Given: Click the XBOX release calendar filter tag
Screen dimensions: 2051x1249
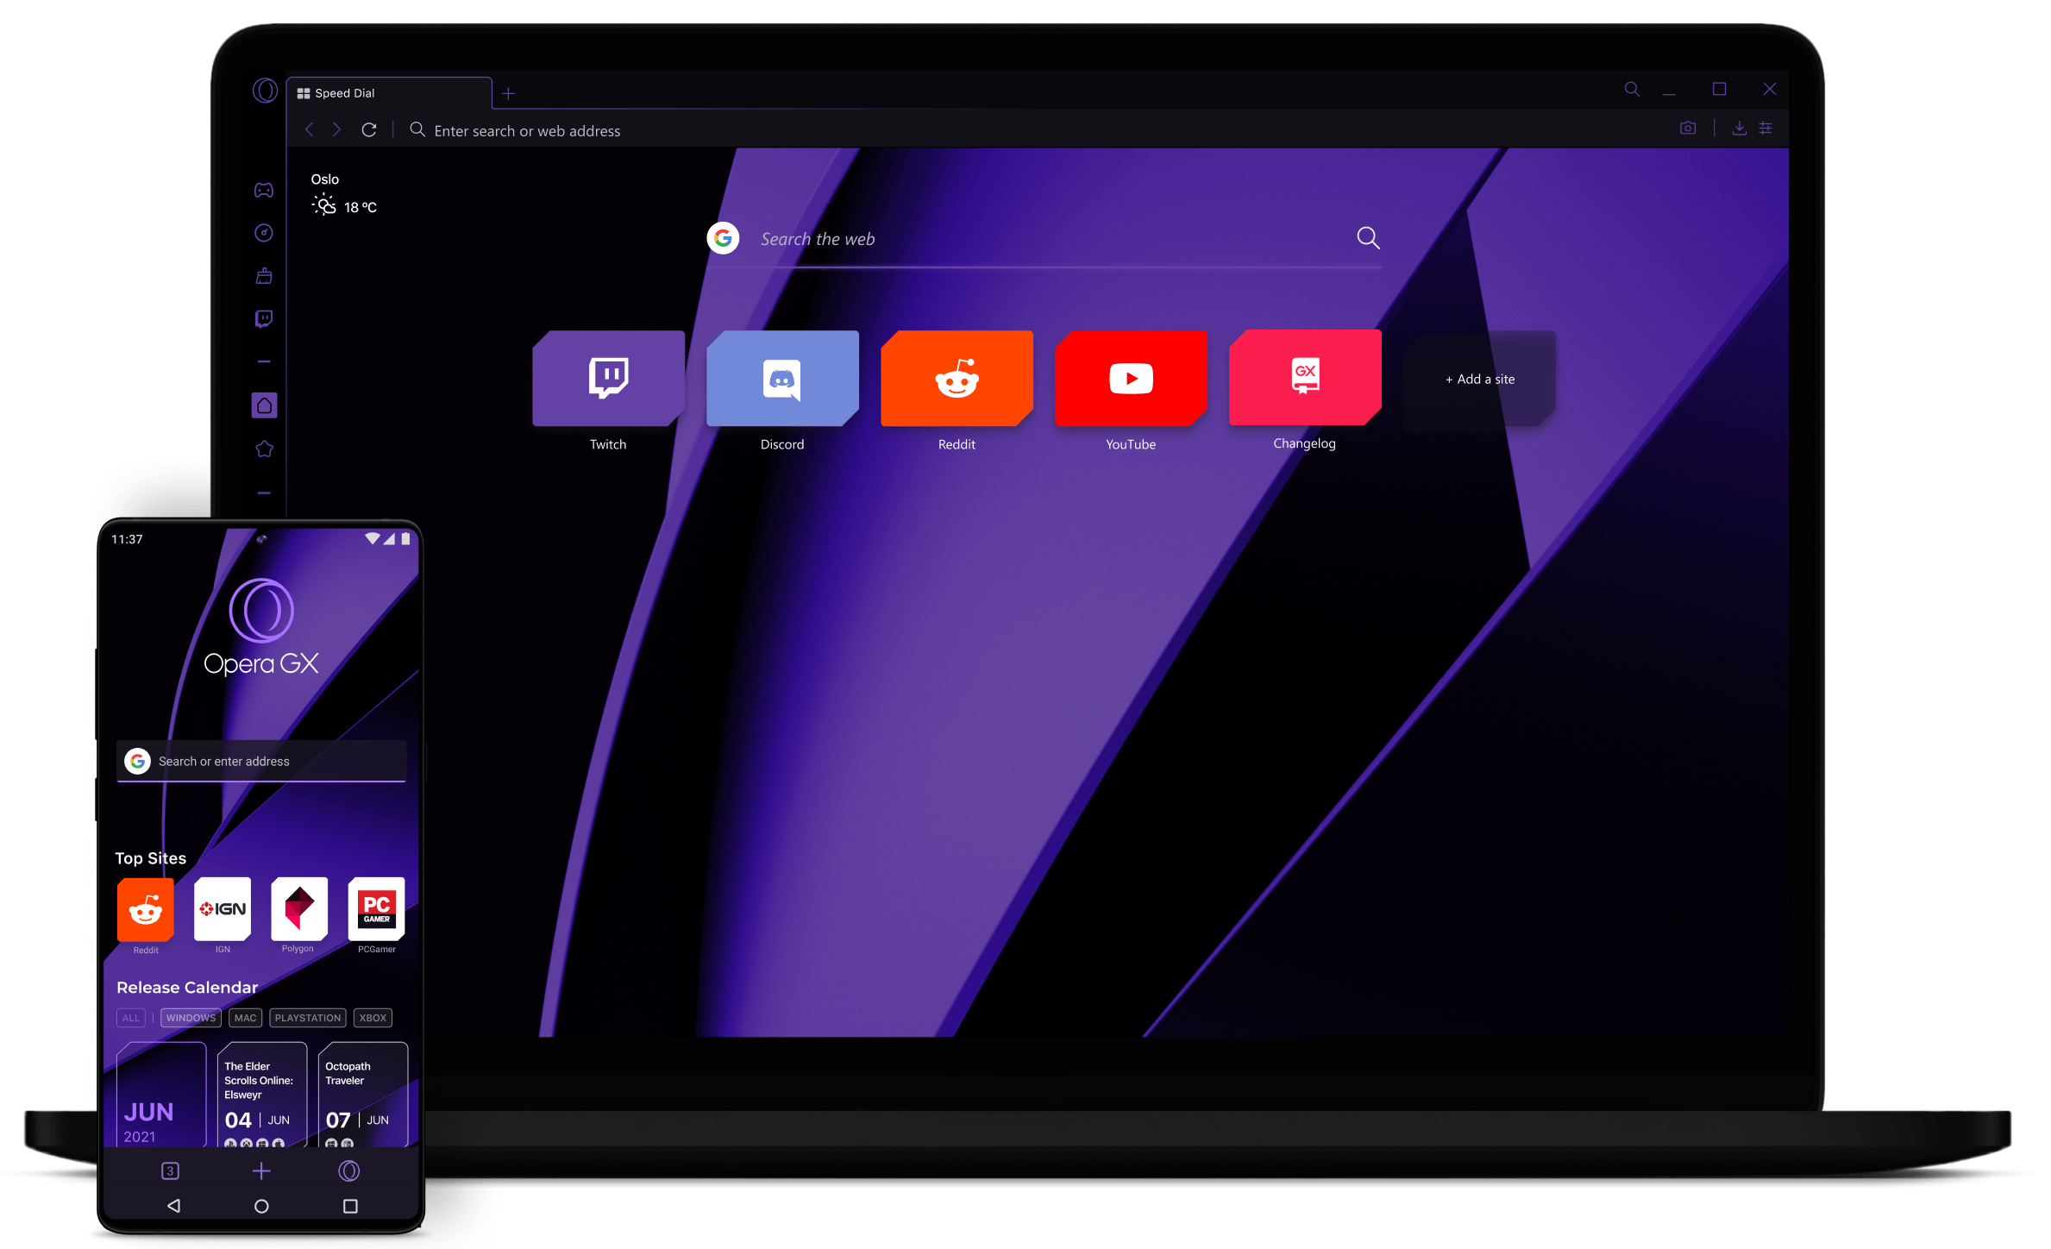Looking at the screenshot, I should (x=373, y=1017).
